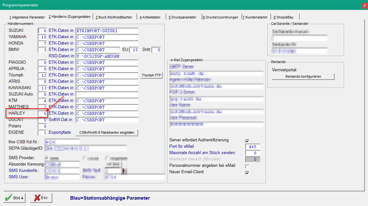Edit the BMW ETK-Daten path field
Image resolution: width=368 pixels, height=206 pixels.
98,50
